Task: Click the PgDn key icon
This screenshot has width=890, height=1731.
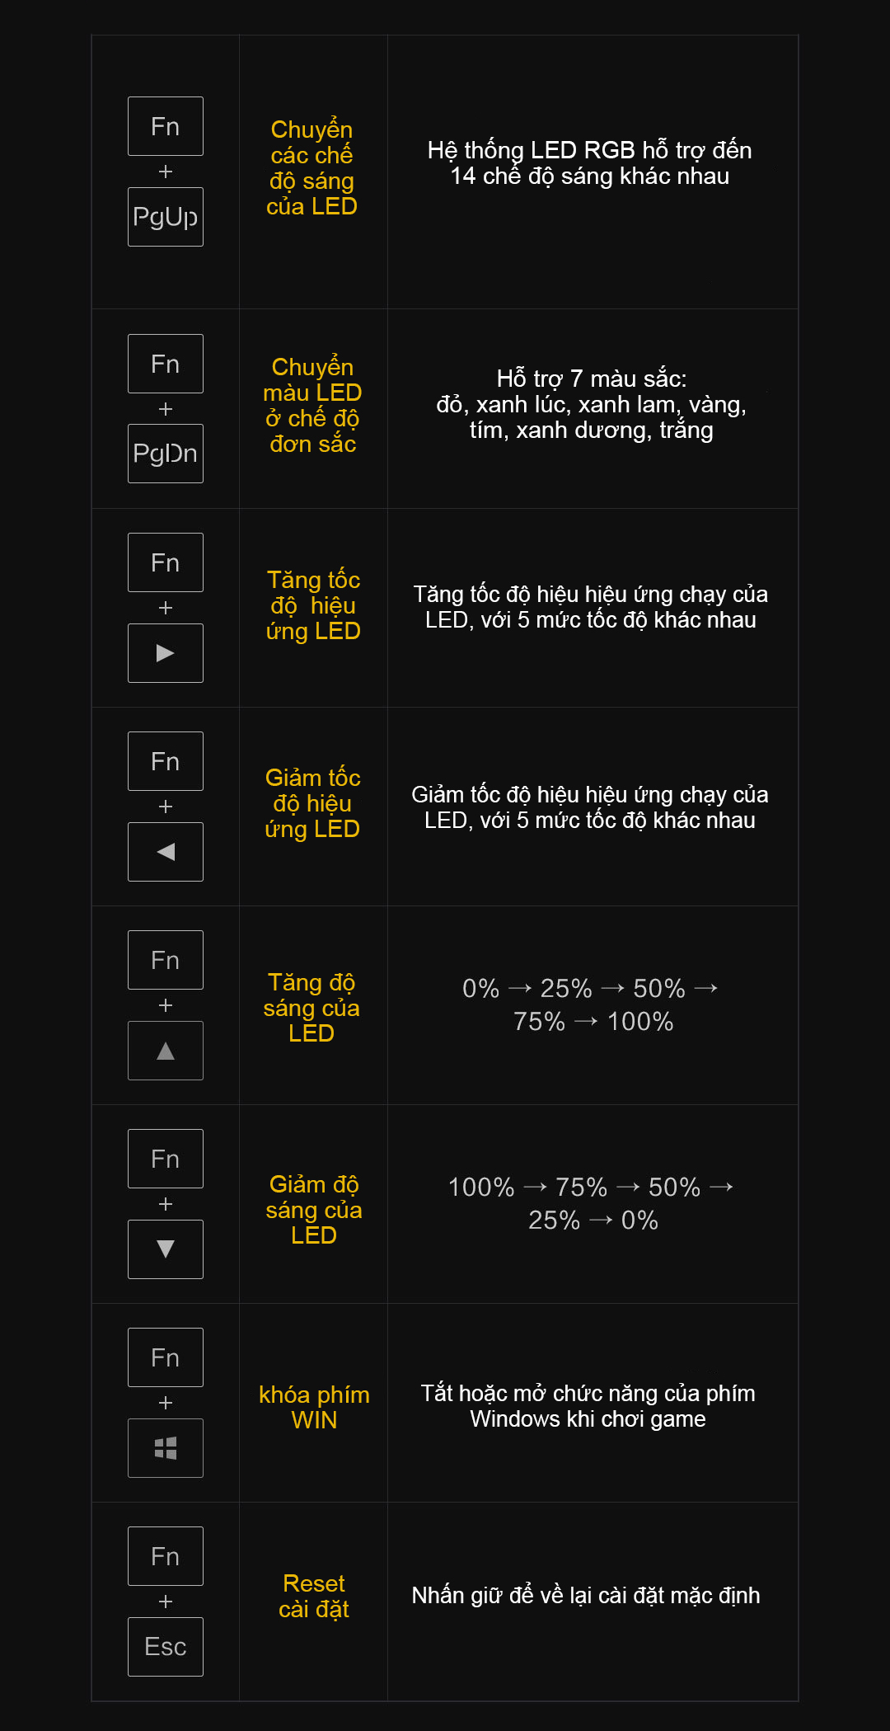Action: (x=165, y=454)
